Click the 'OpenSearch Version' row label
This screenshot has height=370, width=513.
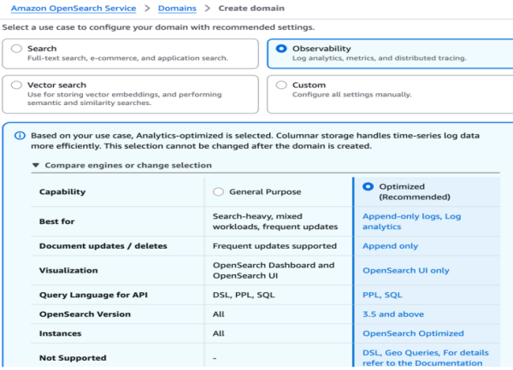click(85, 314)
